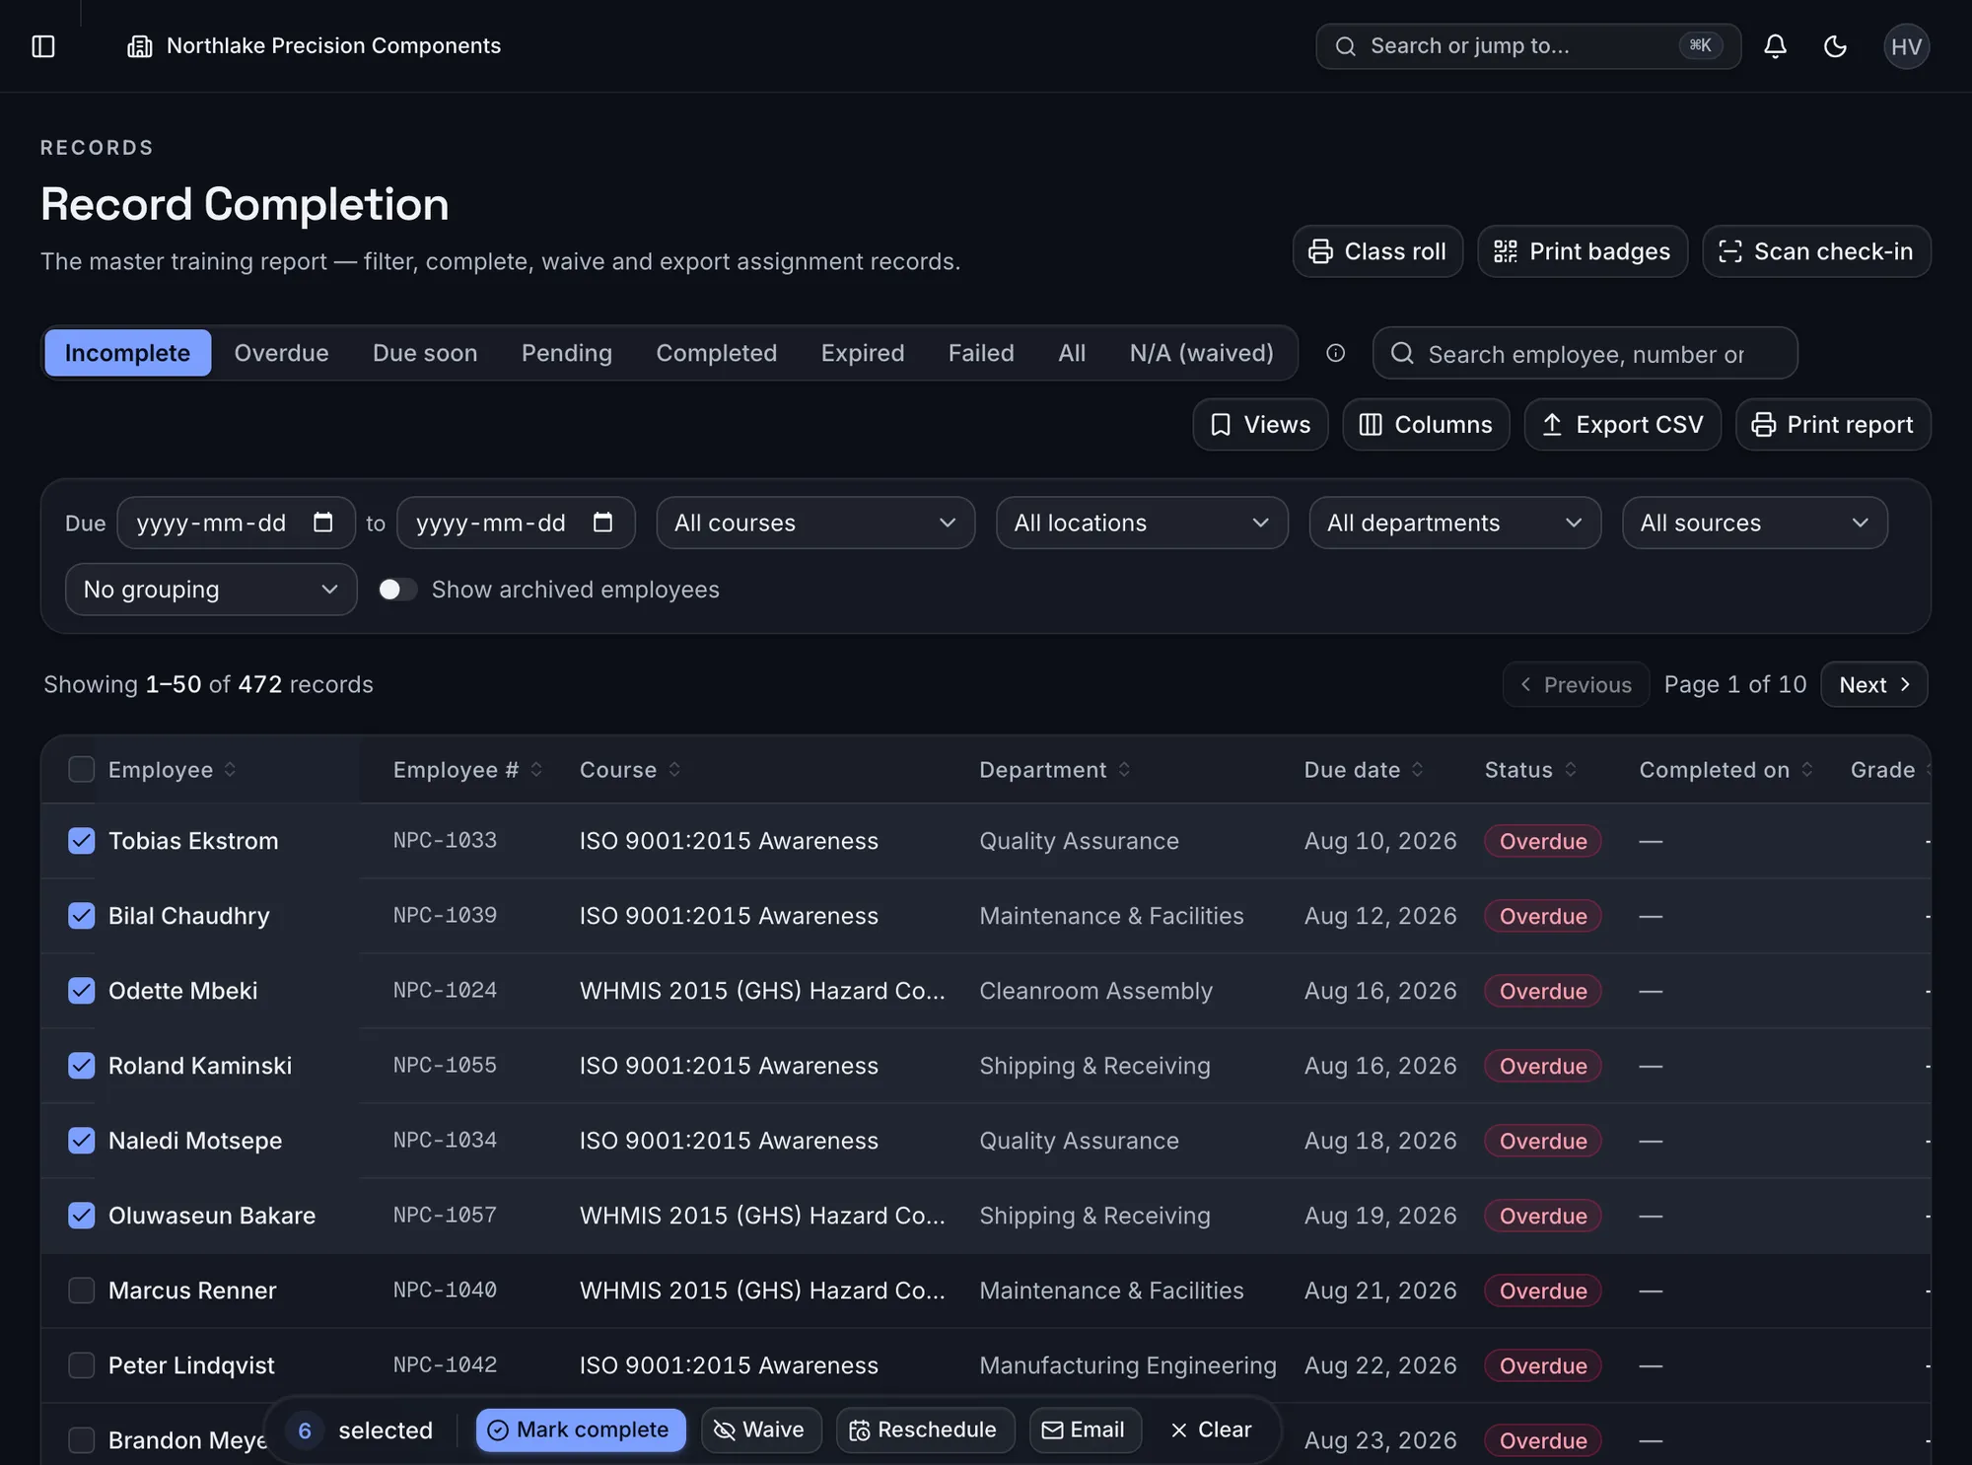Viewport: 1972px width, 1465px height.
Task: Click the Search employee input field
Action: tap(1585, 353)
